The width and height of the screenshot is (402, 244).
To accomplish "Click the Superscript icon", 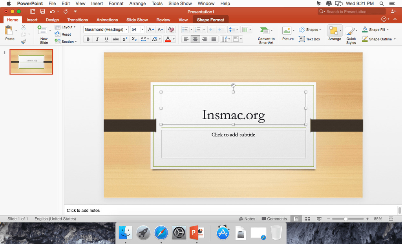I will [125, 39].
